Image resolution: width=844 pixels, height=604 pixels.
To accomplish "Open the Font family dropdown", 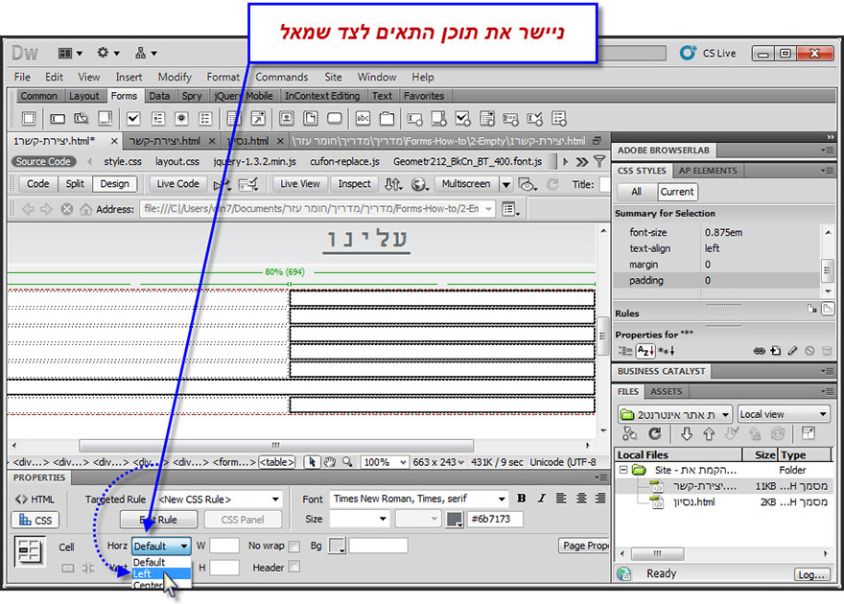I will pos(501,499).
